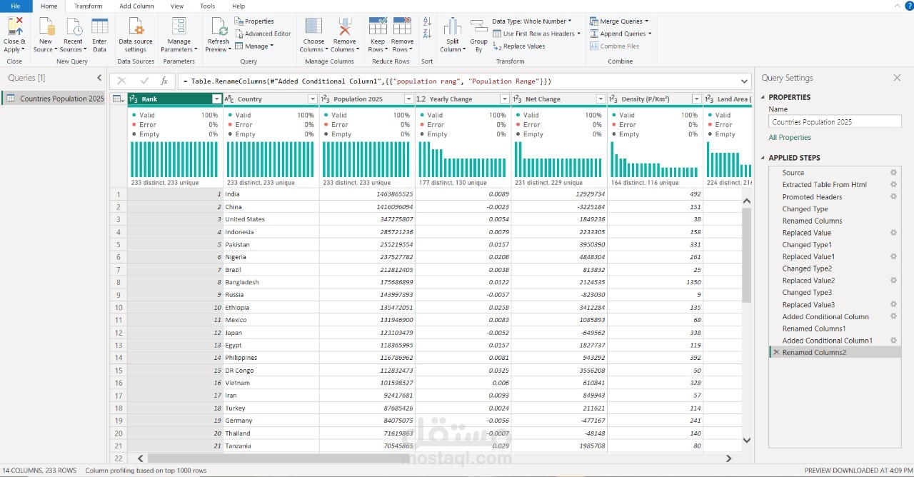Click the Choose Columns icon
Viewport: 914px width, 477px height.
pos(313,26)
